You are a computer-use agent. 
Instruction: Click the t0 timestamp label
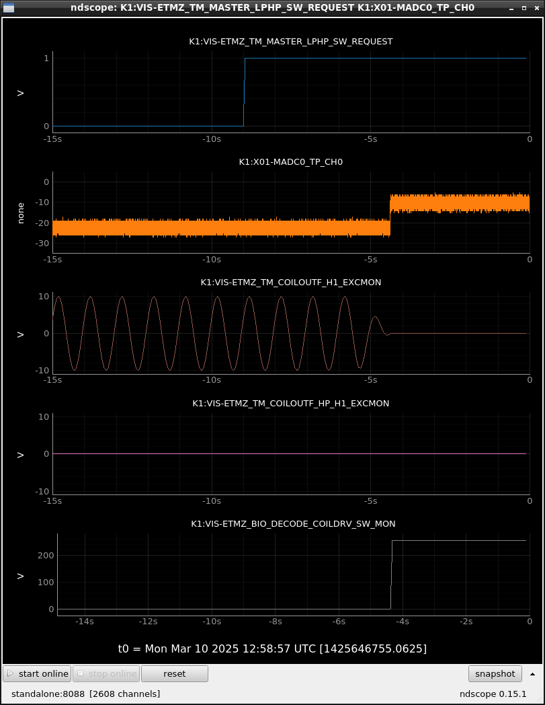272,648
